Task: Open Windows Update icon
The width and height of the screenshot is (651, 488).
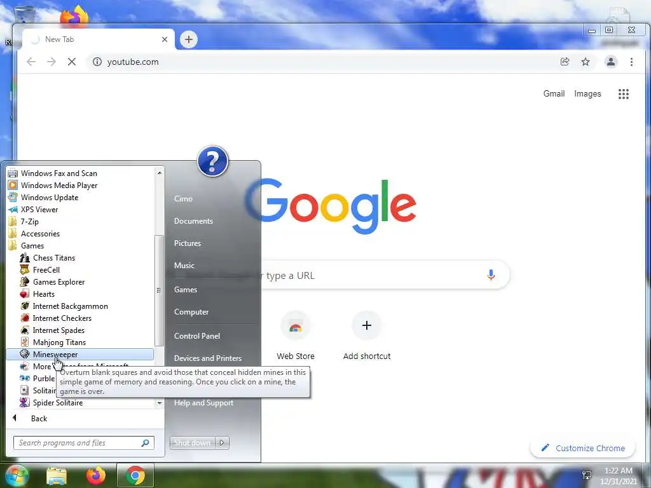Action: pos(13,198)
